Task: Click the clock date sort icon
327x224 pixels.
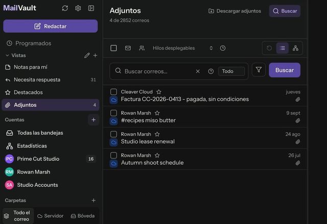Action: point(223,48)
